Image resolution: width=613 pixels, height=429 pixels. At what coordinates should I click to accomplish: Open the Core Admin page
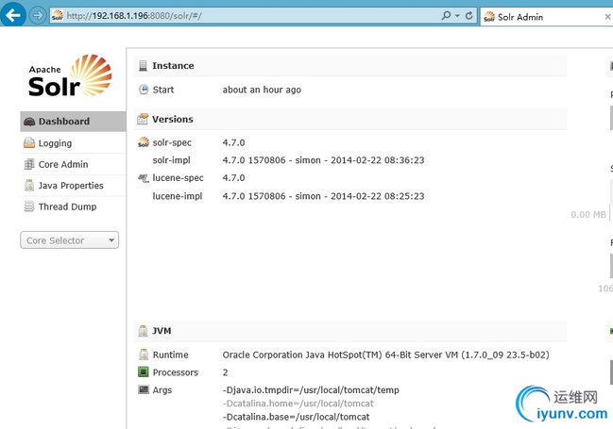tap(73, 164)
